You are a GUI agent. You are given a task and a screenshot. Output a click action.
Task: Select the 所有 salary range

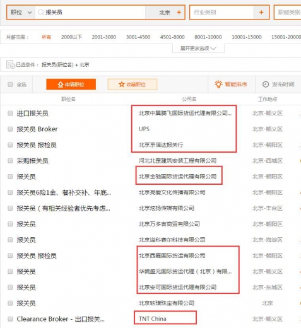tap(46, 37)
